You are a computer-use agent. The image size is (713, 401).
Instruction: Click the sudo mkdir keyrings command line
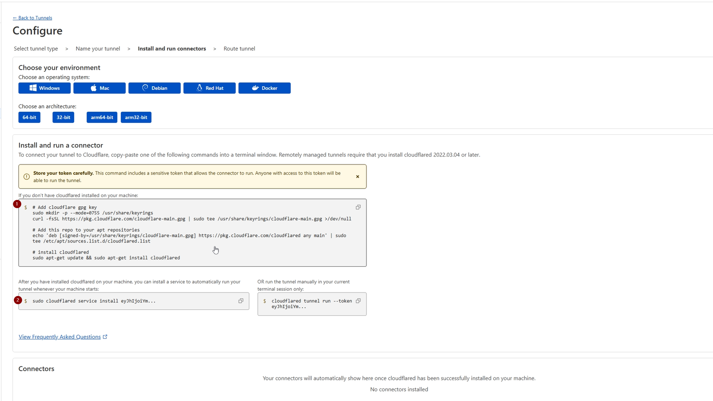tap(93, 213)
